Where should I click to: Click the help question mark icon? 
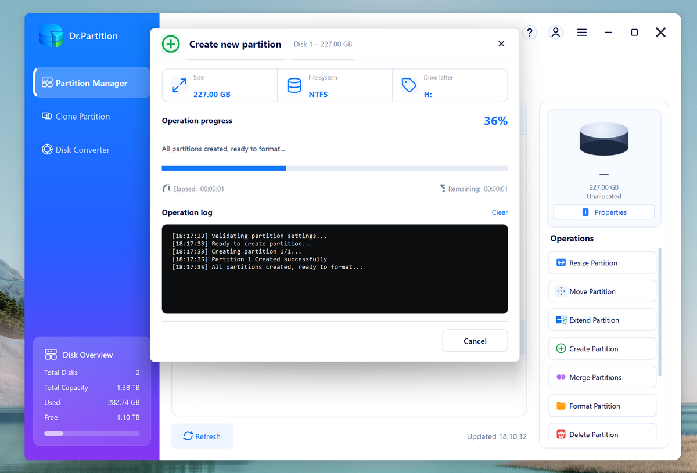click(x=530, y=33)
